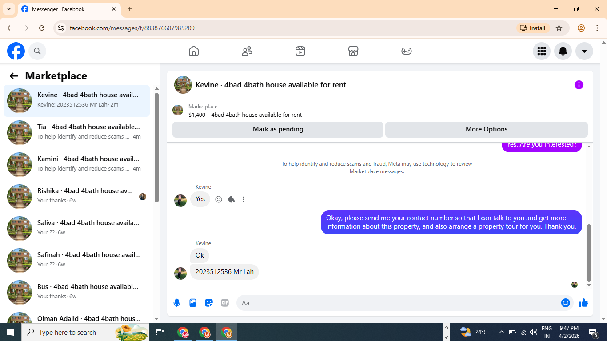Open the Safinah conversation
This screenshot has height=341, width=607.
point(77,261)
